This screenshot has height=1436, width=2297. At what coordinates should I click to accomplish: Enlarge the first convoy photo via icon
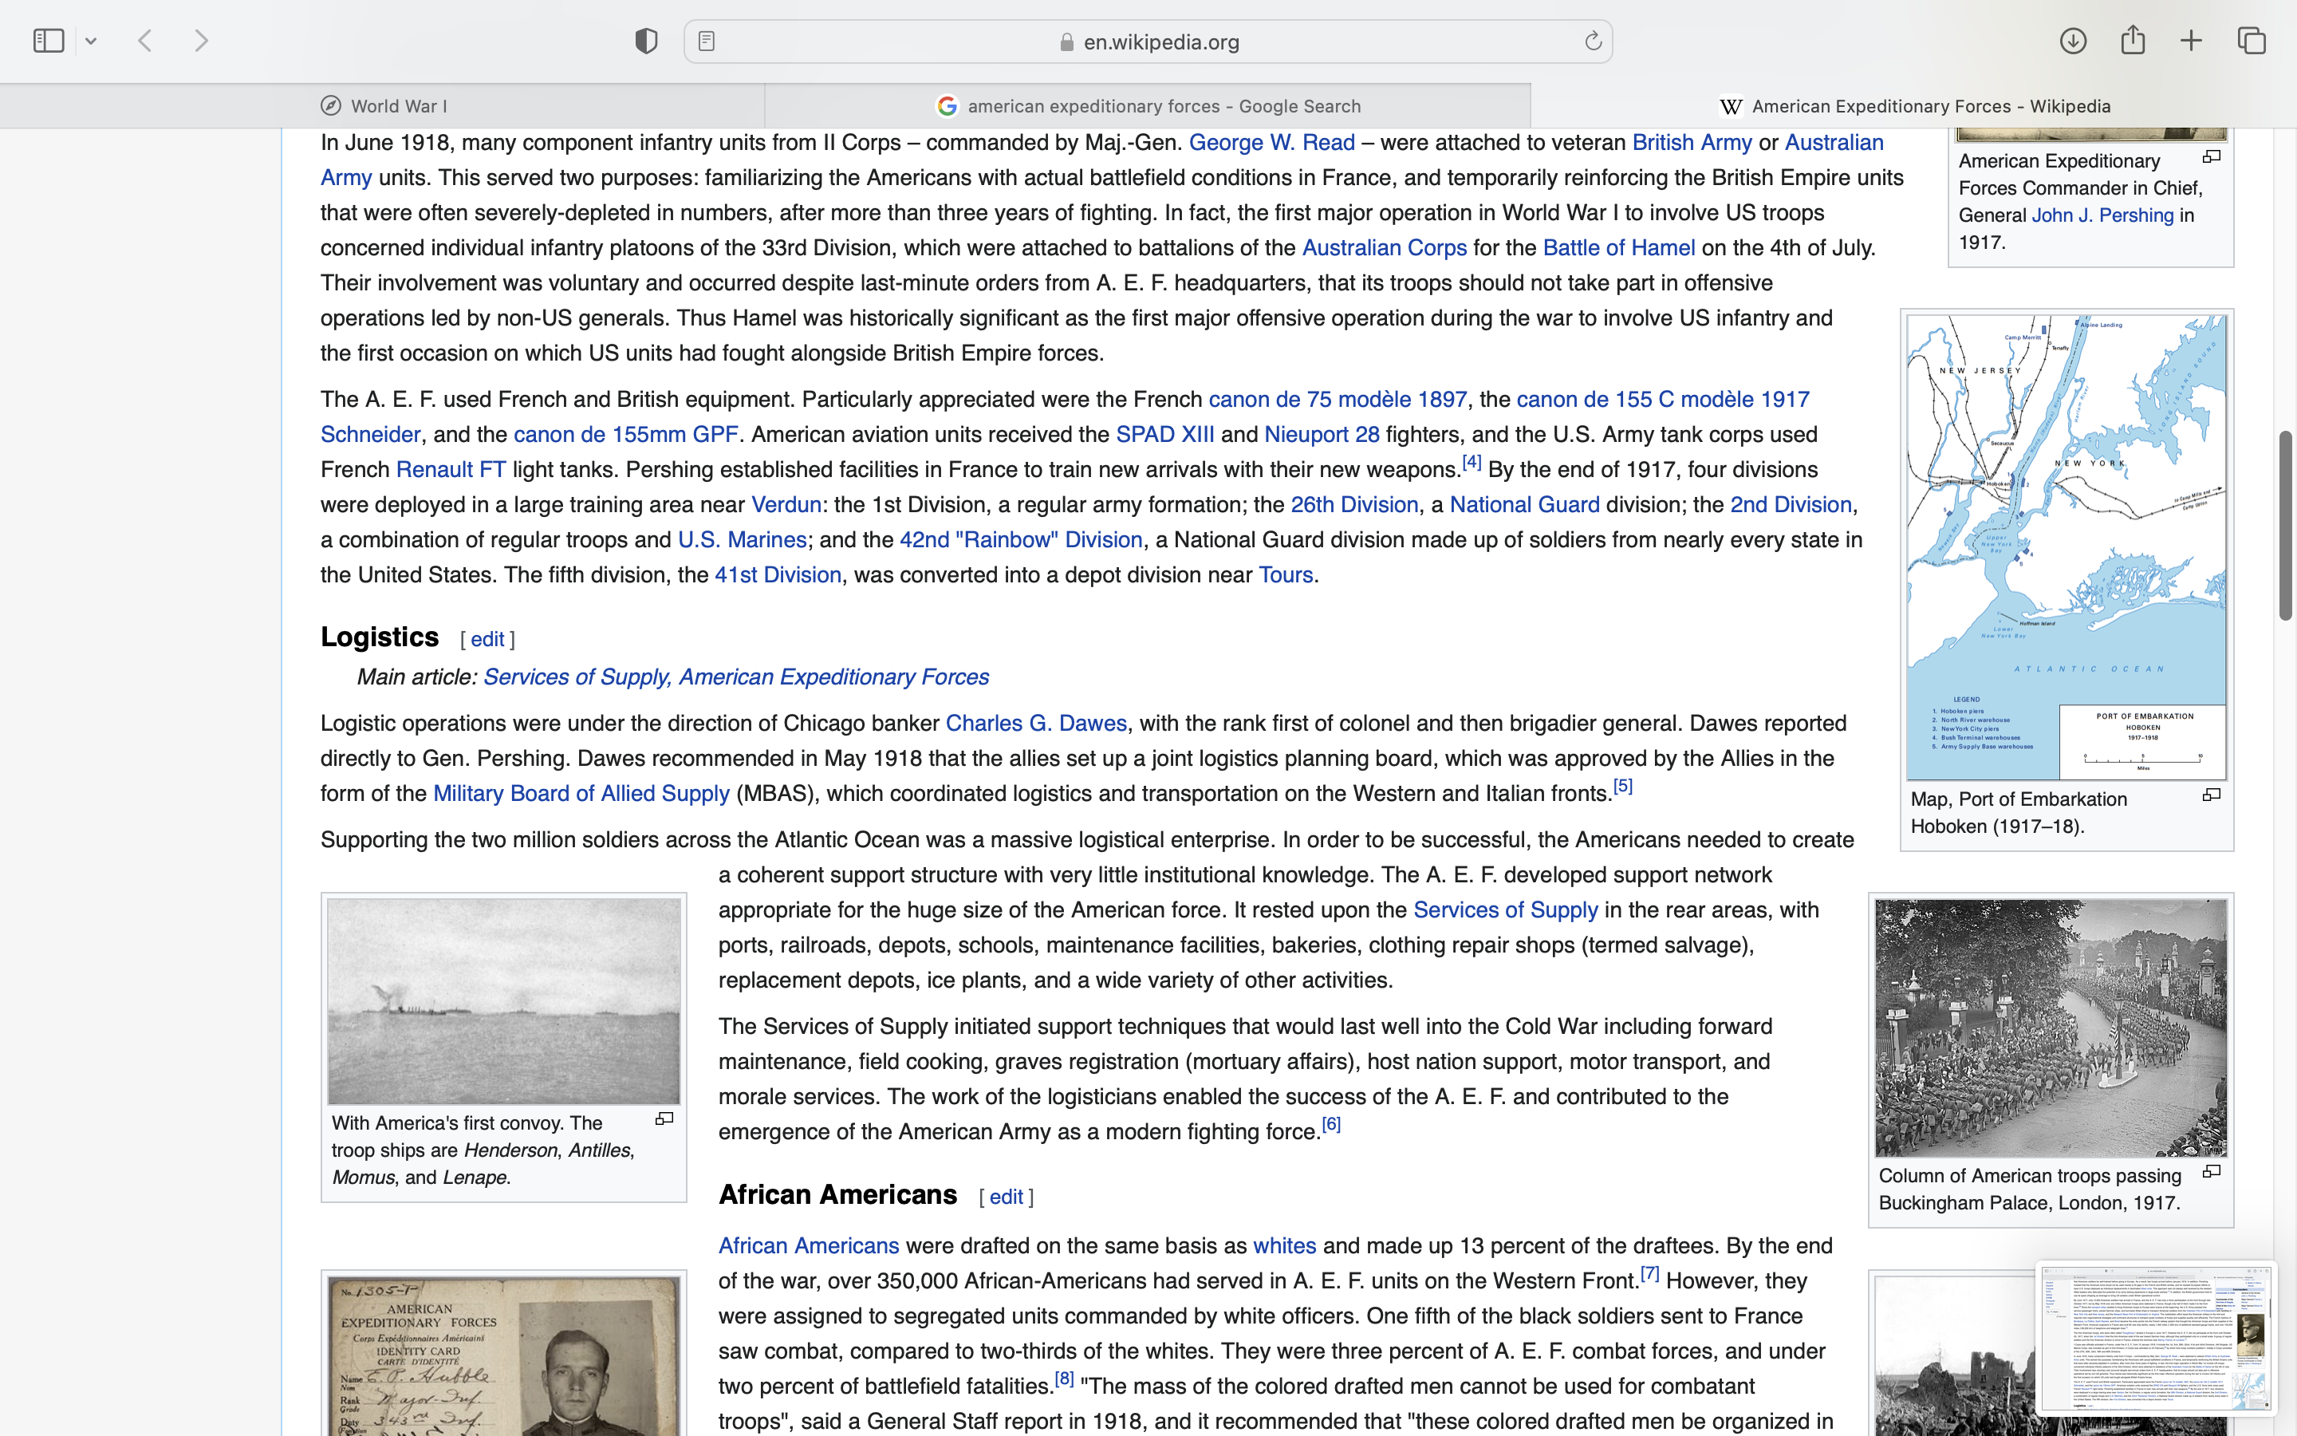click(x=664, y=1118)
